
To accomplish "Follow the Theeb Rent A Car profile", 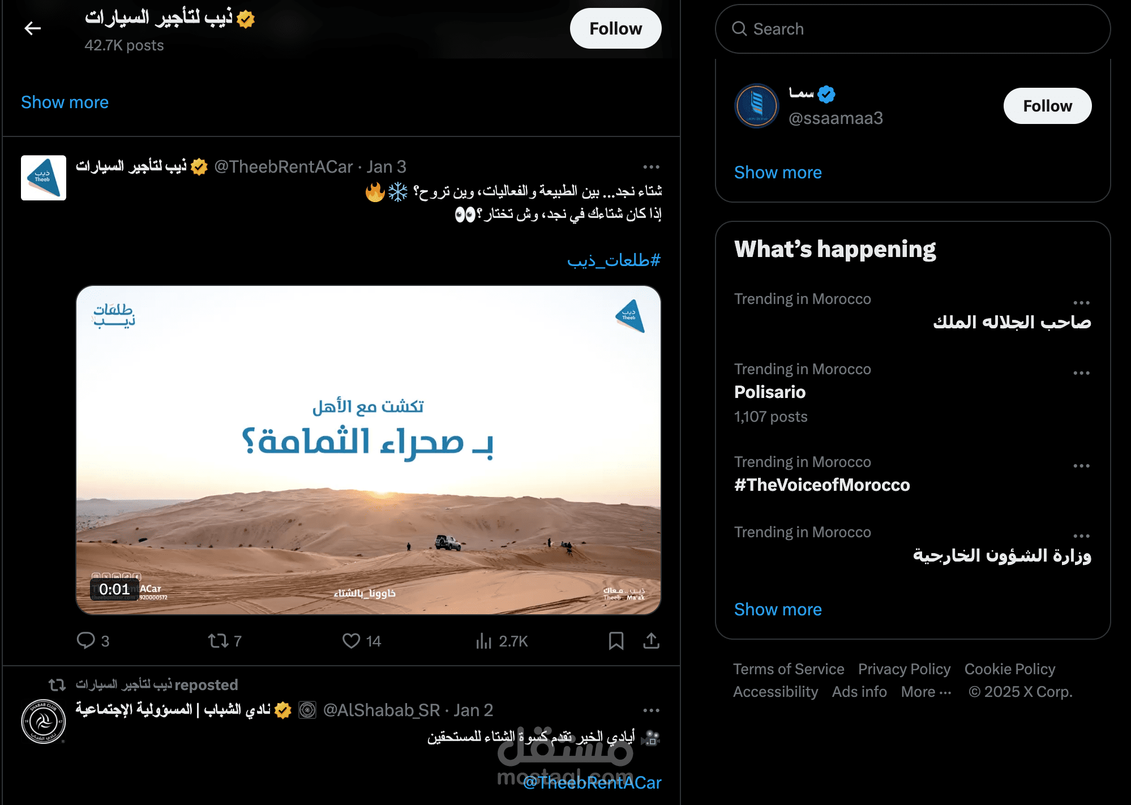I will 615,28.
